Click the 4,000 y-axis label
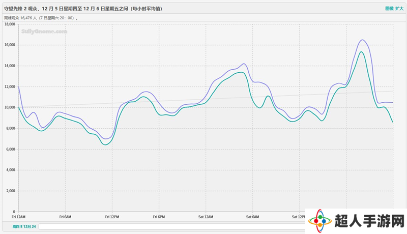The width and height of the screenshot is (407, 234). [11, 170]
